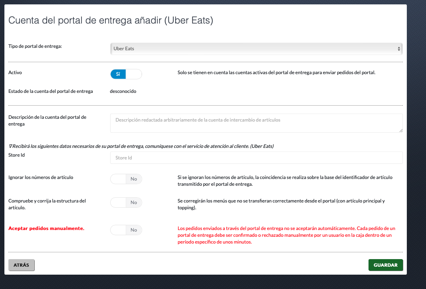This screenshot has width=426, height=289.
Task: Toggle the Activo switch
Action: coord(126,74)
